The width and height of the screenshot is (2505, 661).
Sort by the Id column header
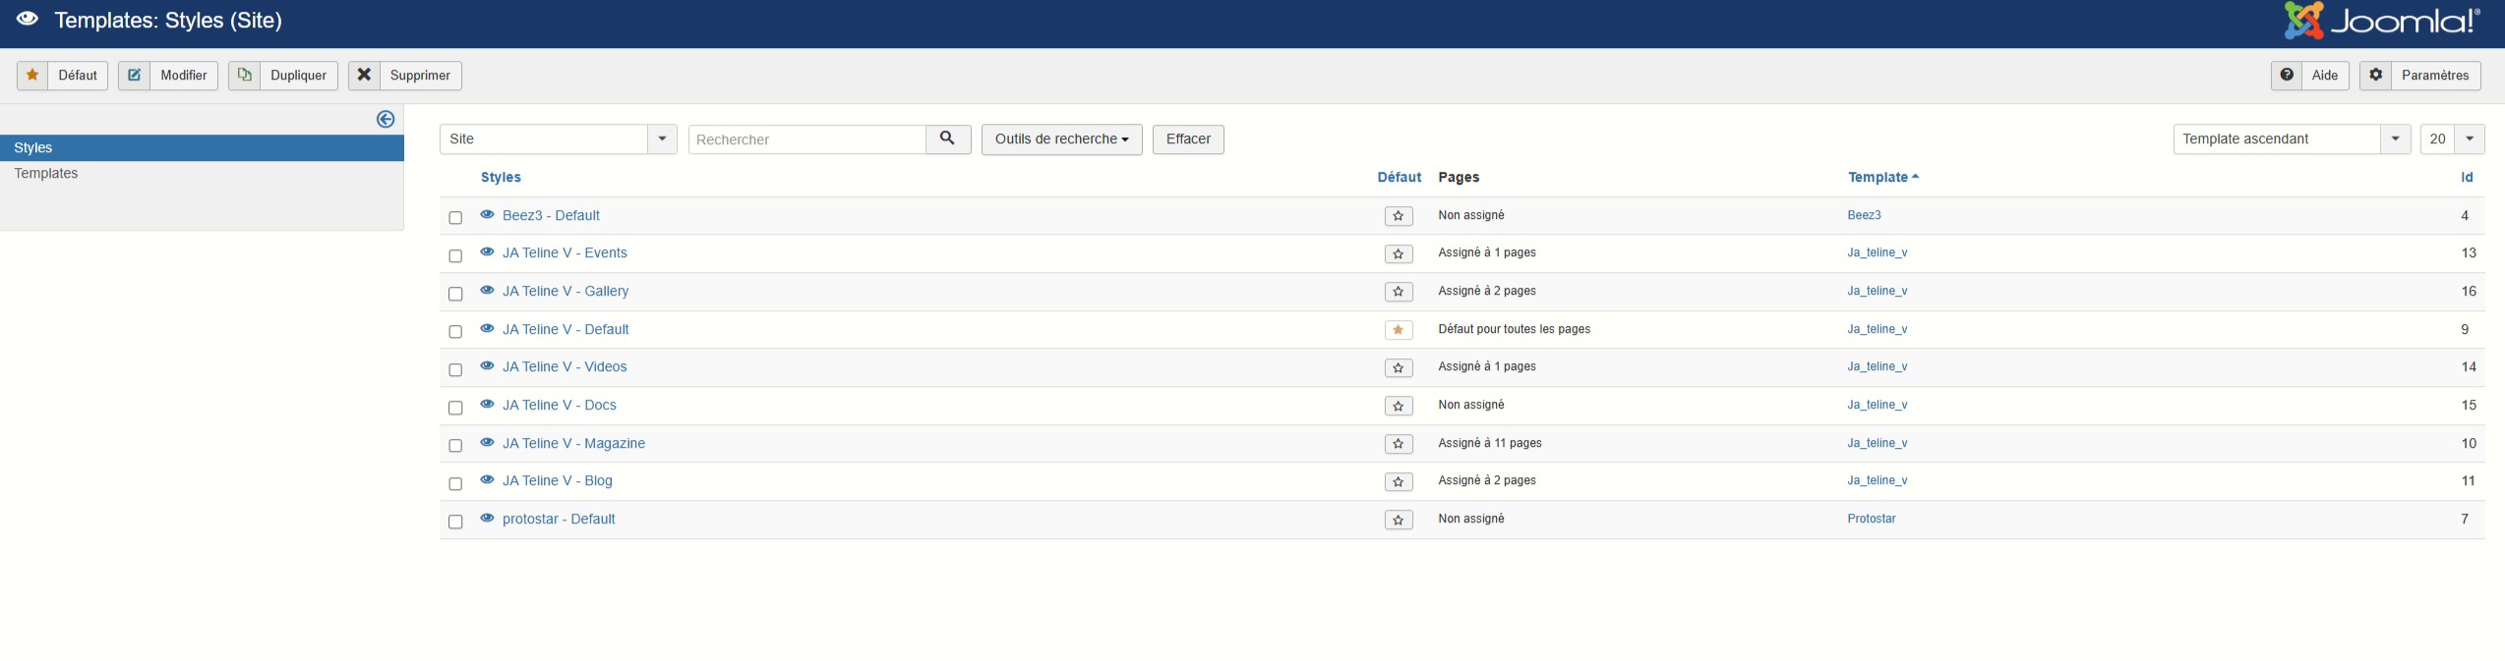2467,177
